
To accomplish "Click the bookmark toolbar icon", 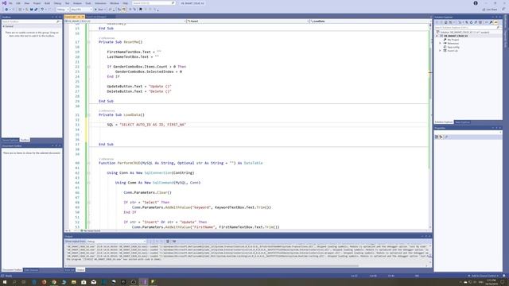I will (141, 10).
